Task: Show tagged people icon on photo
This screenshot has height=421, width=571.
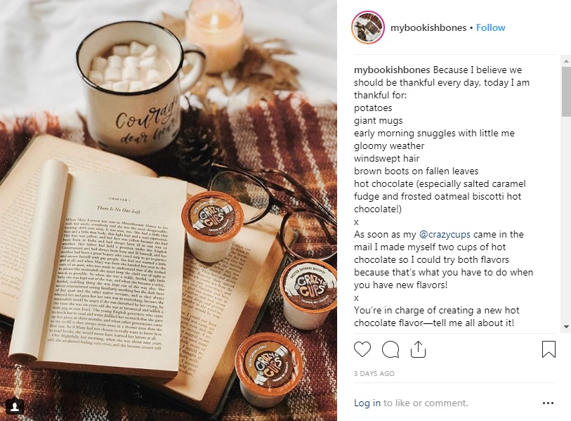Action: click(15, 406)
